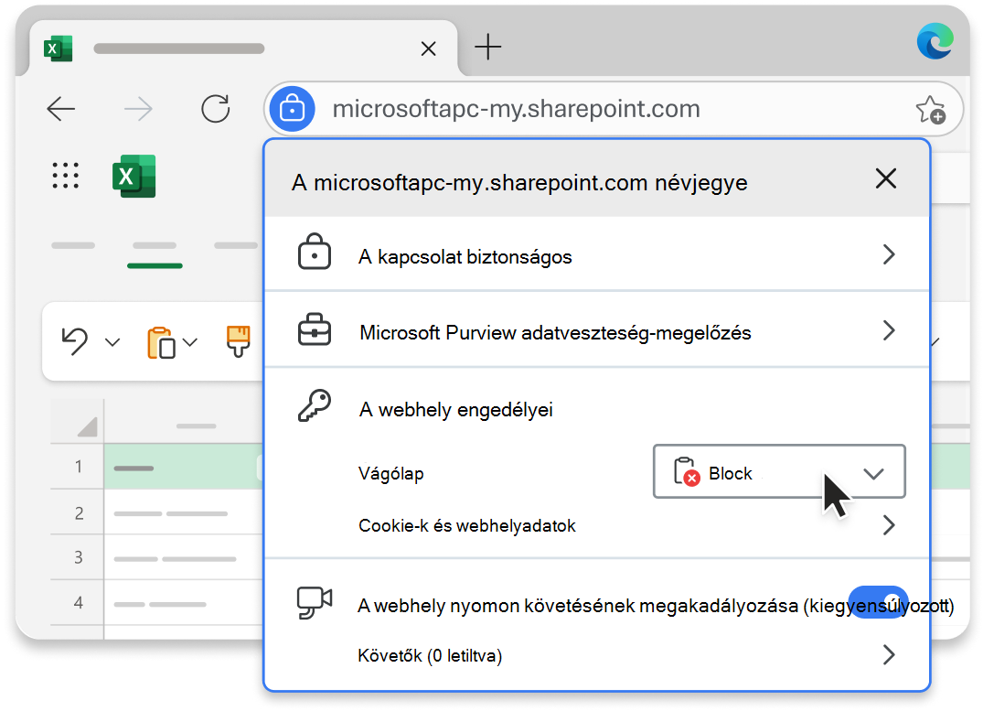Select row header 4
The height and width of the screenshot is (711, 983).
[78, 602]
